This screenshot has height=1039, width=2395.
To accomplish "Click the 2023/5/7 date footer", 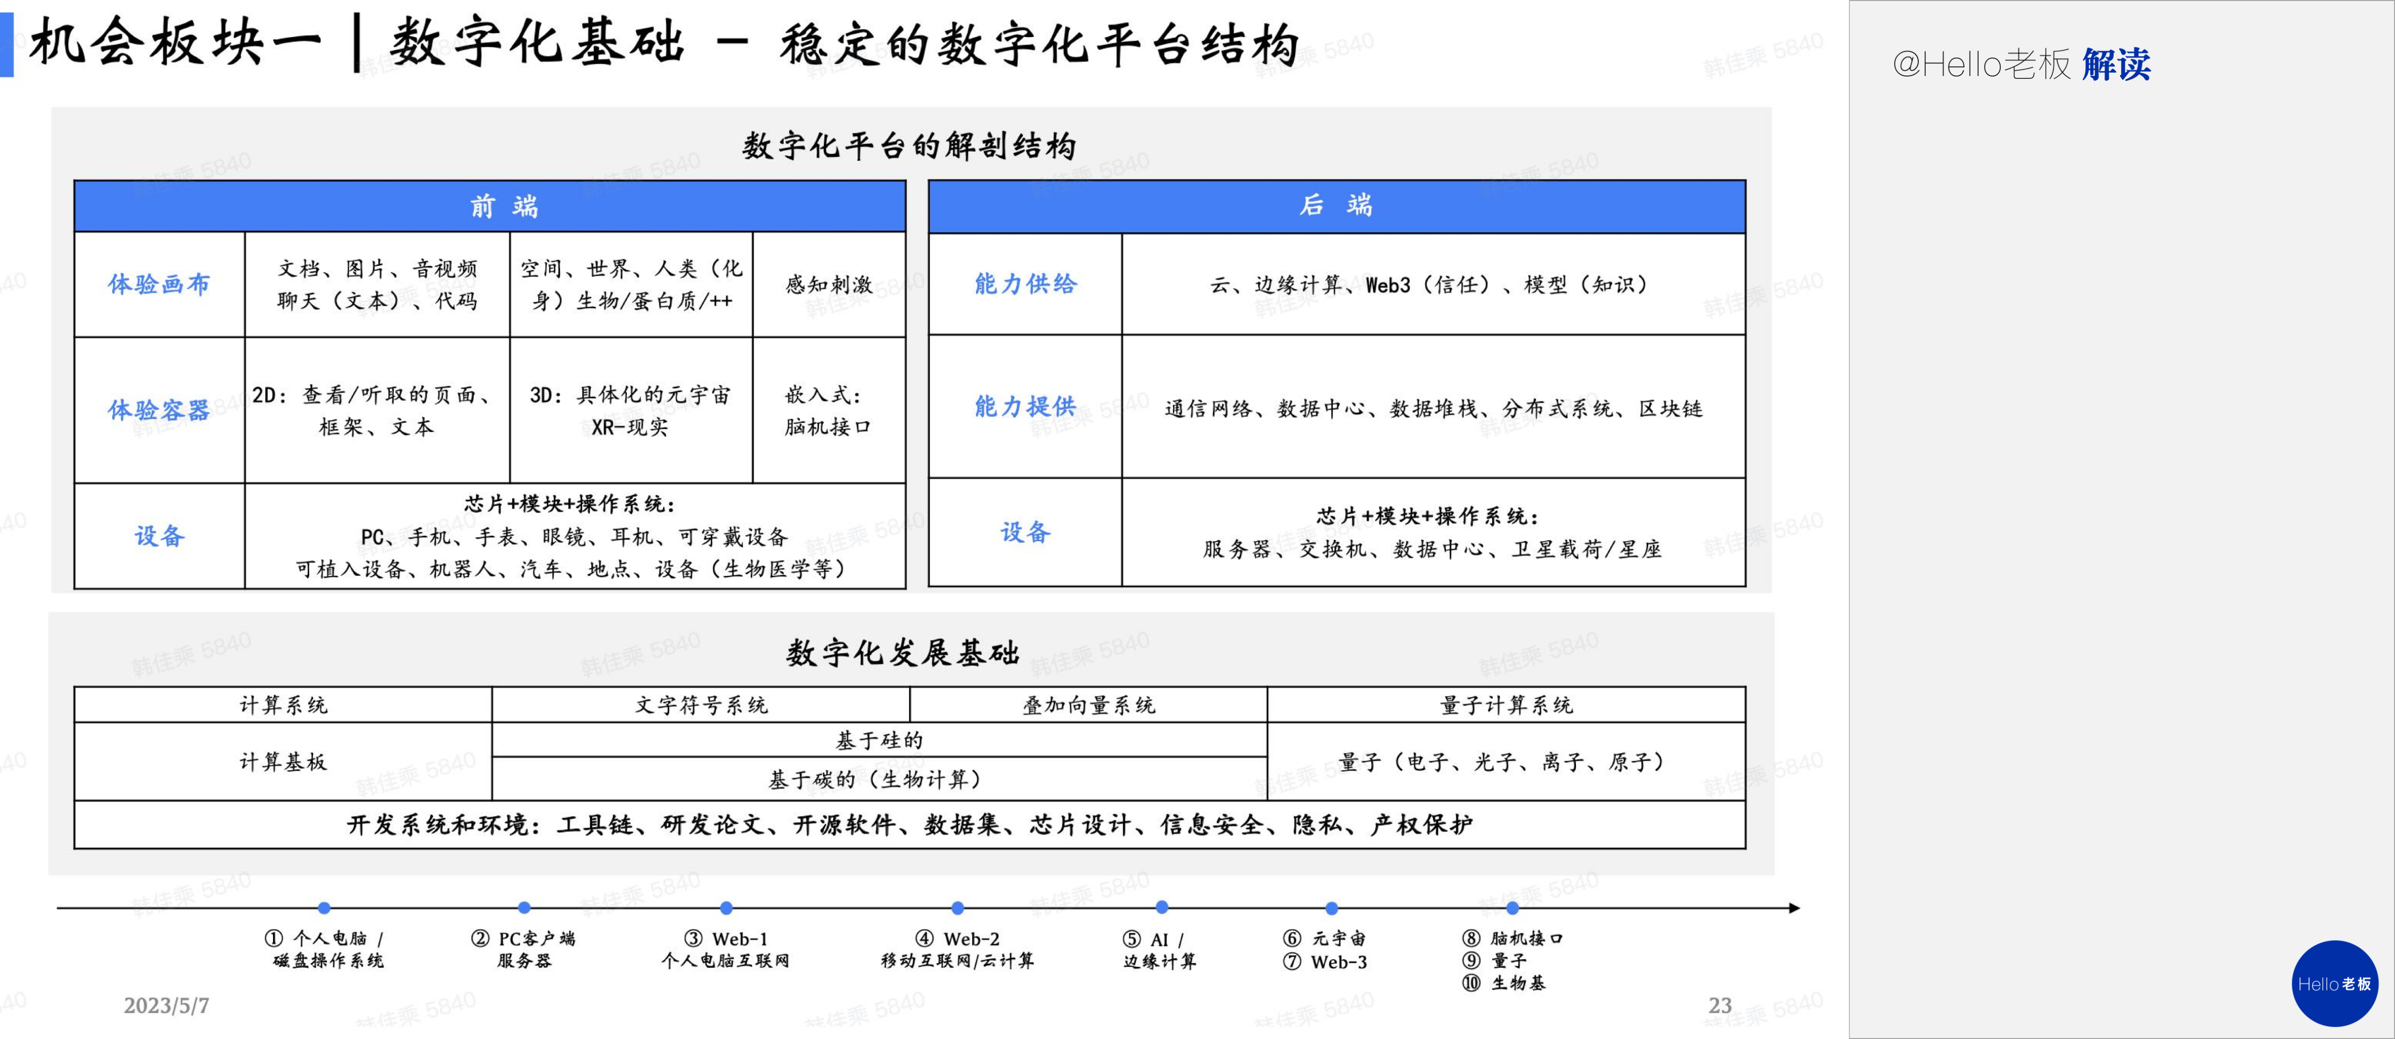I will click(x=166, y=1005).
